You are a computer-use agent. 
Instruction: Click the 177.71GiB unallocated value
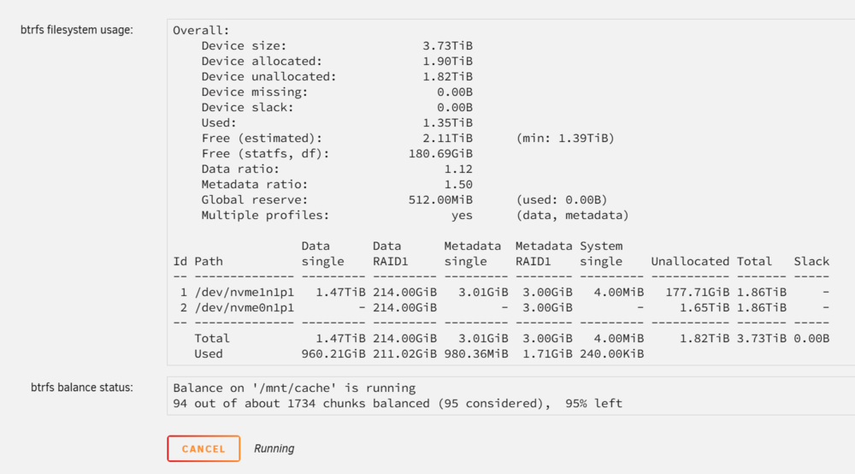697,293
